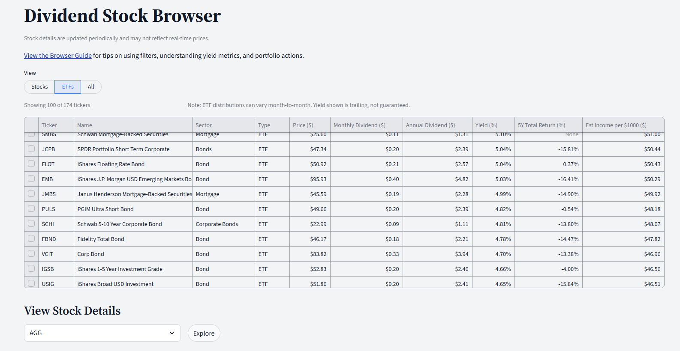Click Fidelity Total Bond name cell
The height and width of the screenshot is (351, 680).
(x=133, y=239)
